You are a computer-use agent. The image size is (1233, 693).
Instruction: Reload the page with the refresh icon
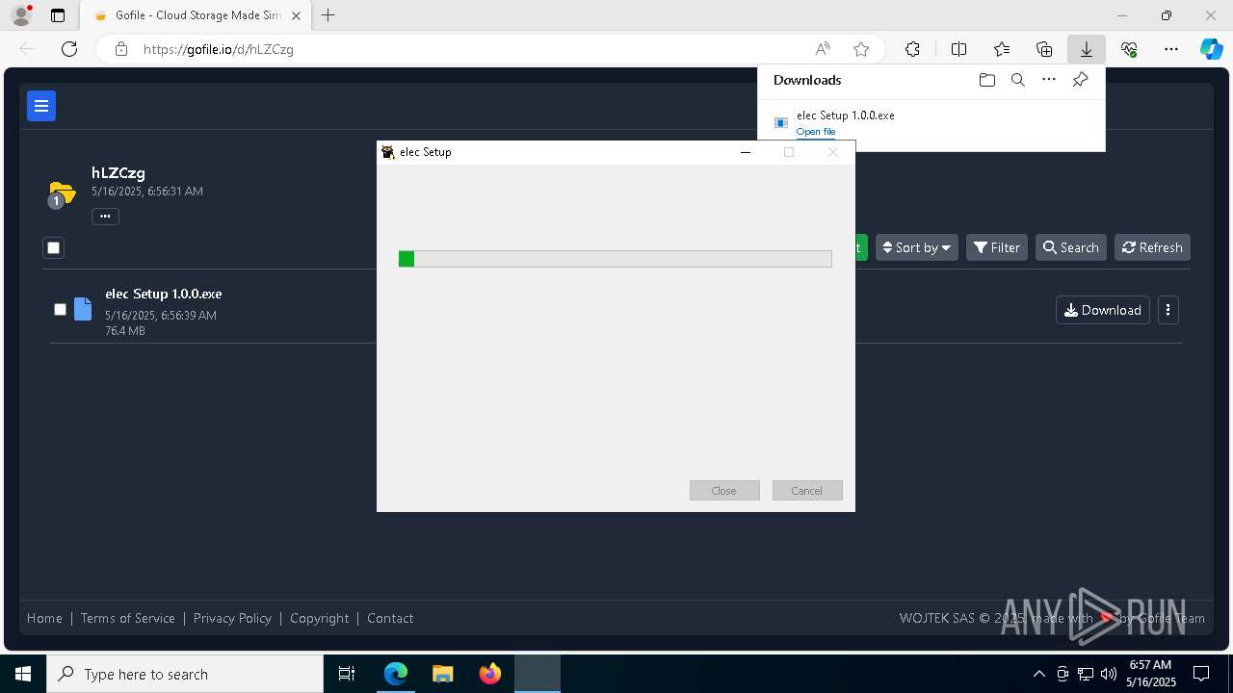click(x=69, y=49)
